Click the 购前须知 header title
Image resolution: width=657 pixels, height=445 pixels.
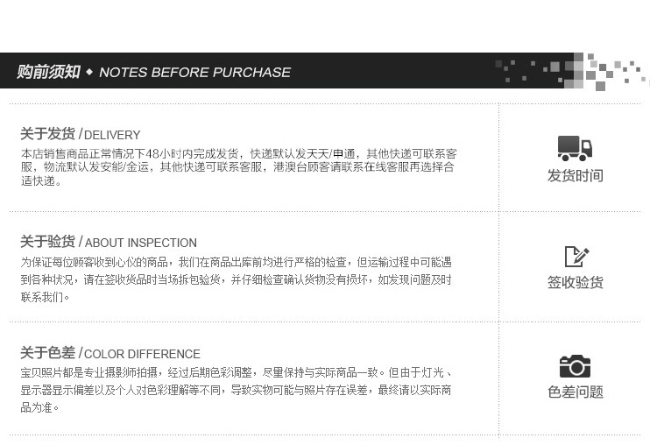pyautogui.click(x=48, y=72)
